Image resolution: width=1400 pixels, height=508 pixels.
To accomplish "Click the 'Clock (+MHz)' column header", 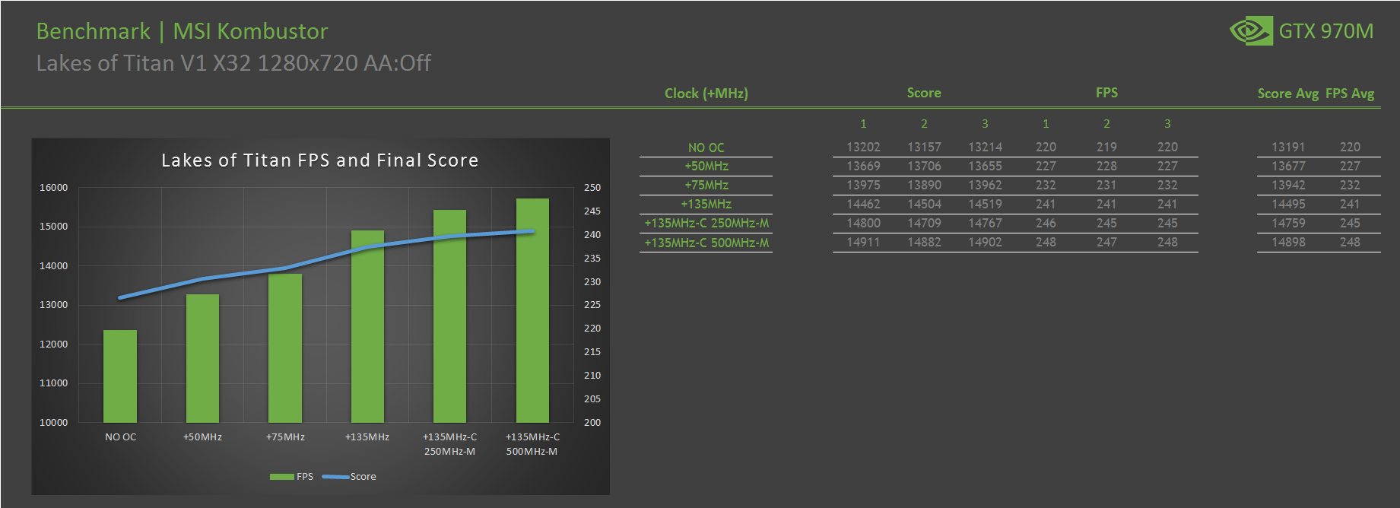I will (x=706, y=94).
